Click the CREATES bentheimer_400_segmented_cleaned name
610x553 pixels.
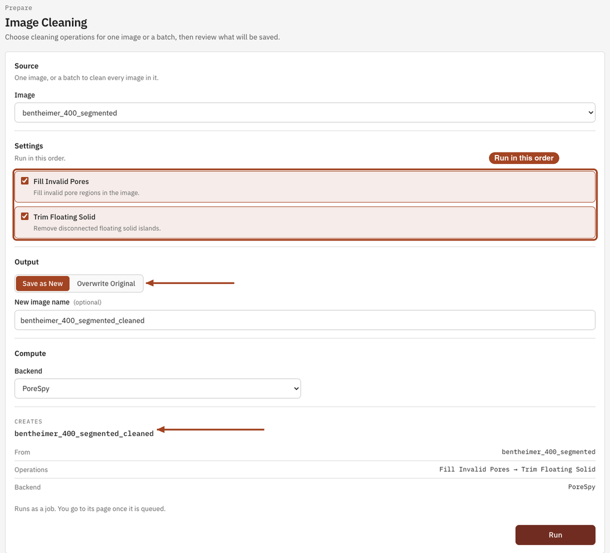[84, 433]
